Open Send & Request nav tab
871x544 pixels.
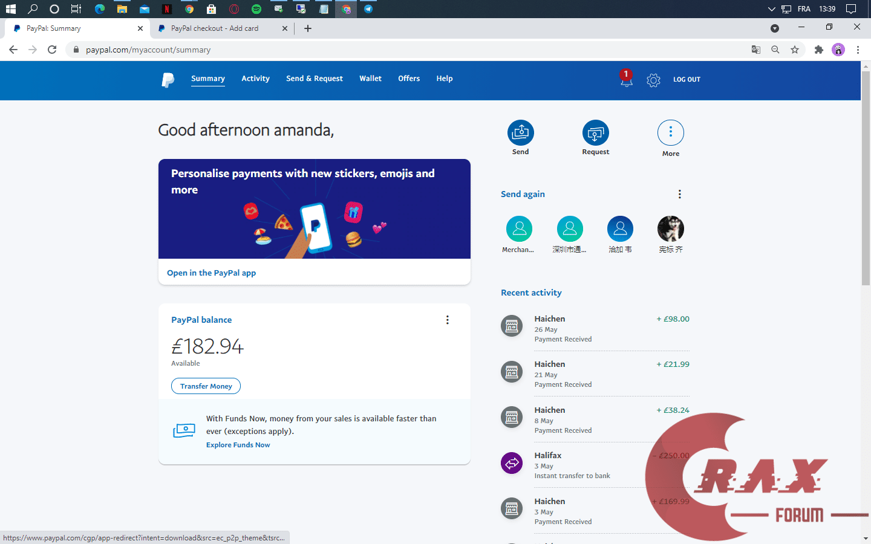click(315, 79)
